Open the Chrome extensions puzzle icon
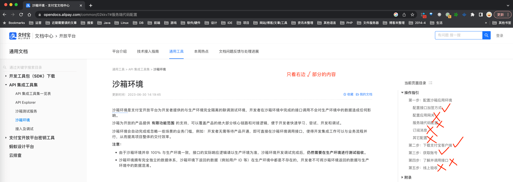Image resolution: width=513 pixels, height=182 pixels. click(472, 15)
